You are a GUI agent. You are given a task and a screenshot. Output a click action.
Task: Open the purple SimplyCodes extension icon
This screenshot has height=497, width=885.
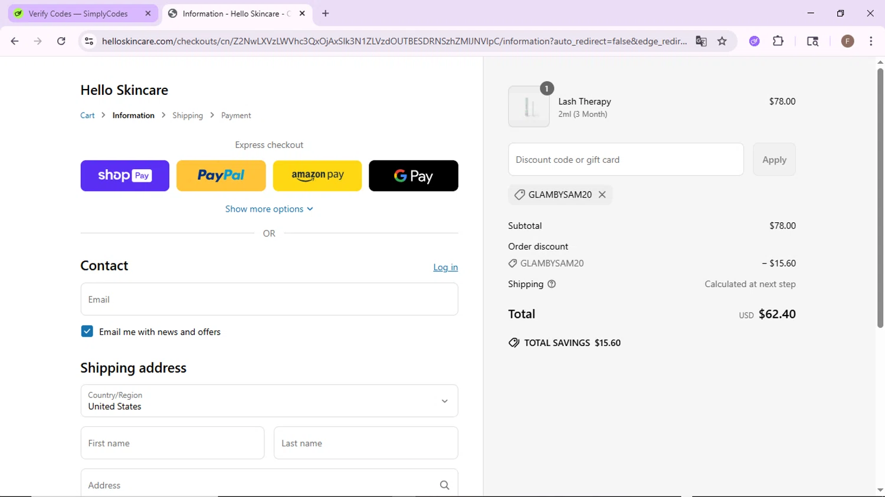coord(755,41)
